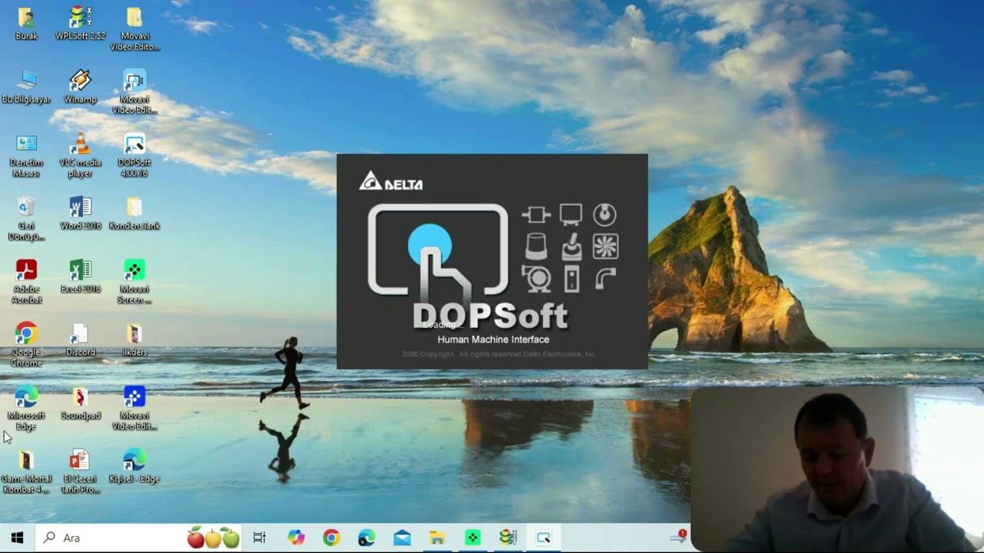Open the Windows Start menu

point(17,538)
